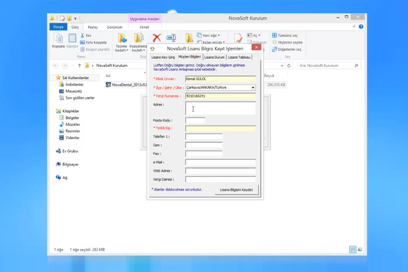Click the Explorer refresh icon
408x272 pixels.
(x=289, y=66)
